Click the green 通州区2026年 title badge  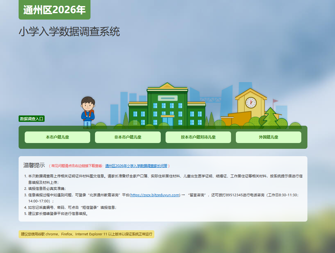point(54,10)
